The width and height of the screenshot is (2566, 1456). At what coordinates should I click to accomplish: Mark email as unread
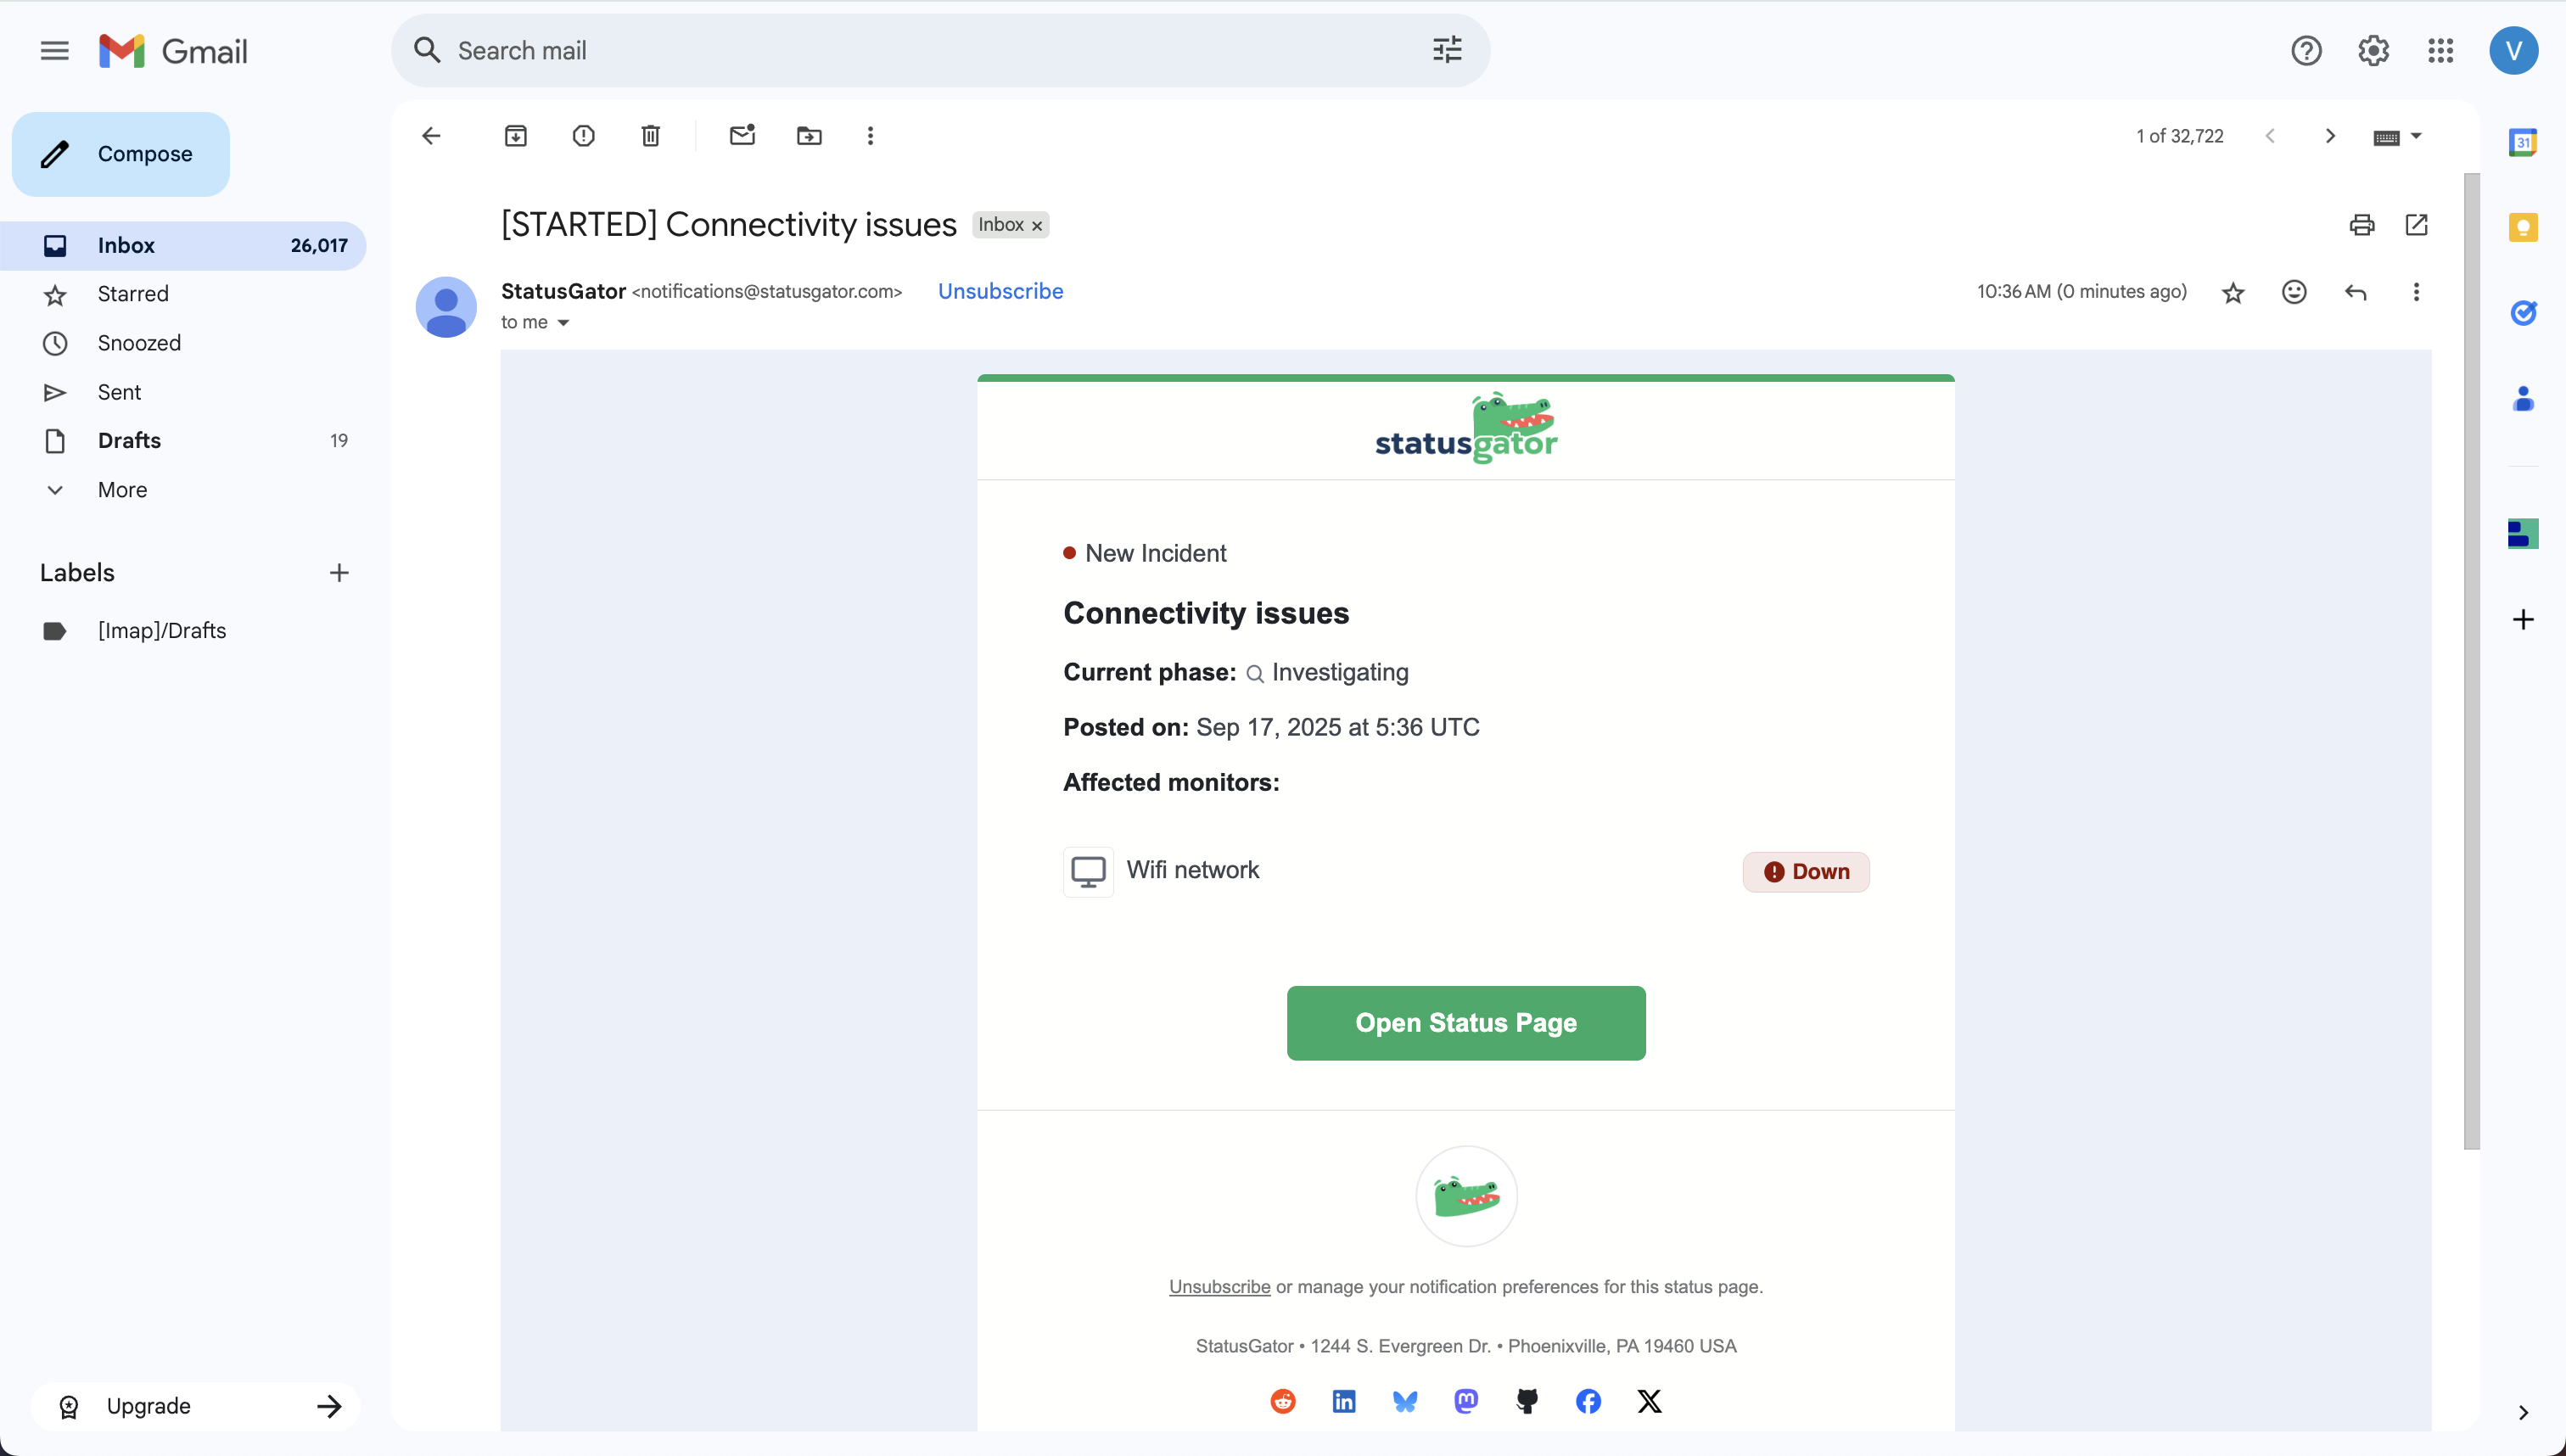pos(742,136)
